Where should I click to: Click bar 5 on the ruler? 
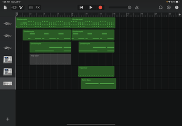point(45,14)
